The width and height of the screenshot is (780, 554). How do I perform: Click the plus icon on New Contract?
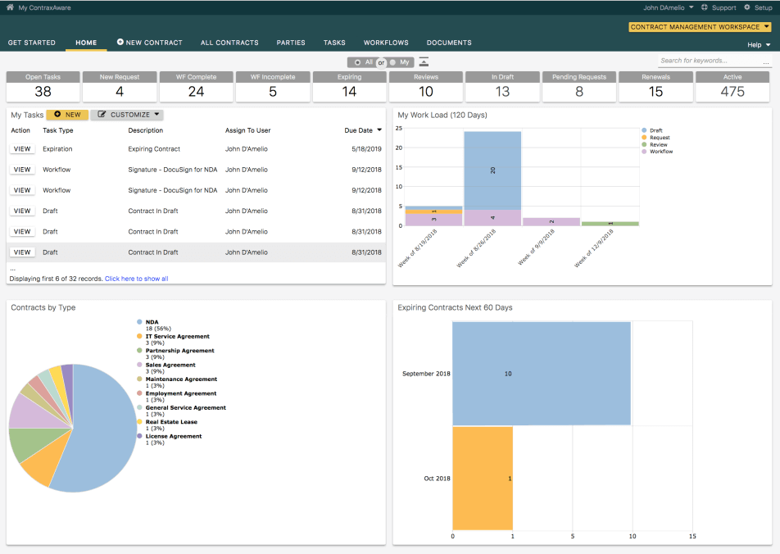coord(120,43)
